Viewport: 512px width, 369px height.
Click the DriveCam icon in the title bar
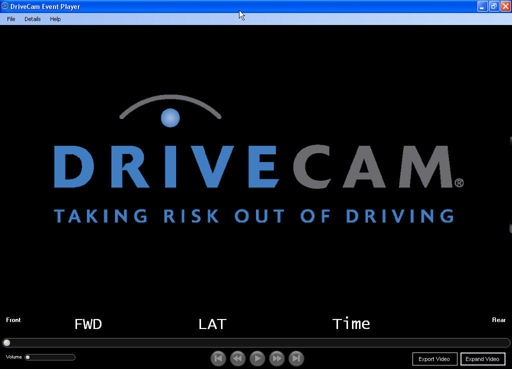(x=4, y=6)
